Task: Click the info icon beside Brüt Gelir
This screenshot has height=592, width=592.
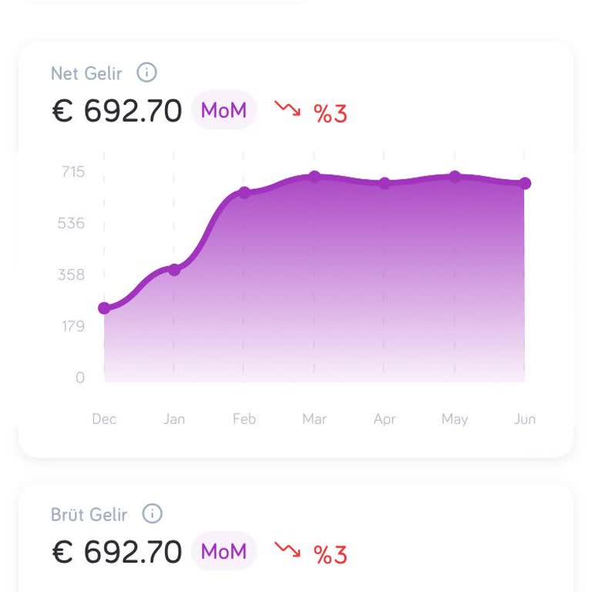Action: click(153, 513)
